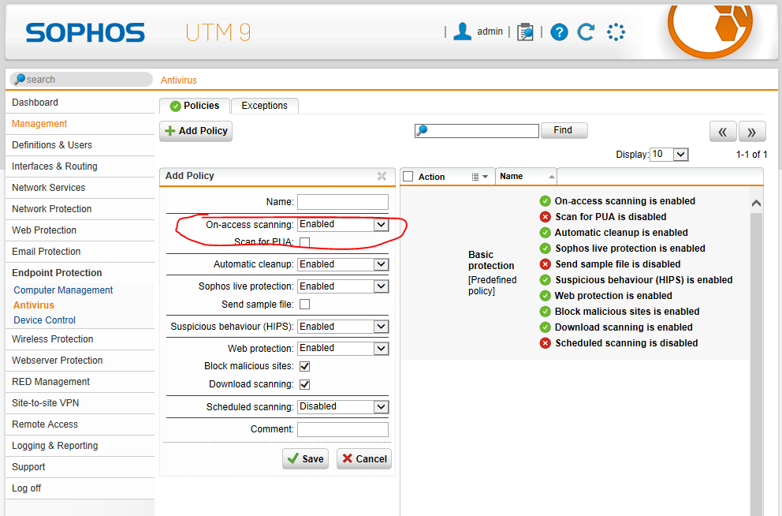Open the Sophos live protection dropdown

[x=343, y=286]
